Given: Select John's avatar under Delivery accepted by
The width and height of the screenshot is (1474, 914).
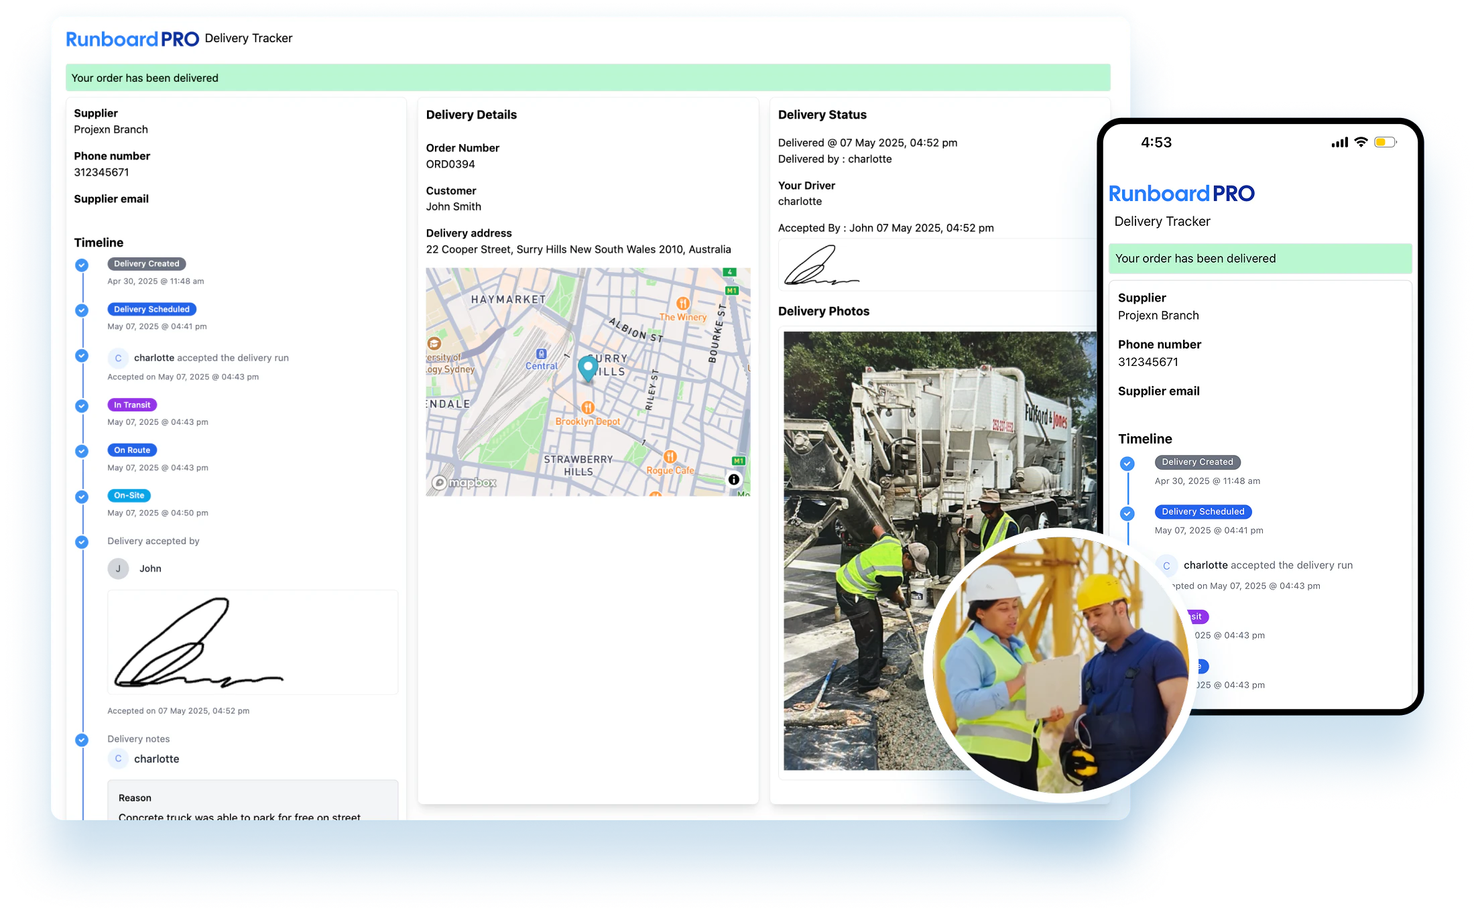Looking at the screenshot, I should point(119,568).
